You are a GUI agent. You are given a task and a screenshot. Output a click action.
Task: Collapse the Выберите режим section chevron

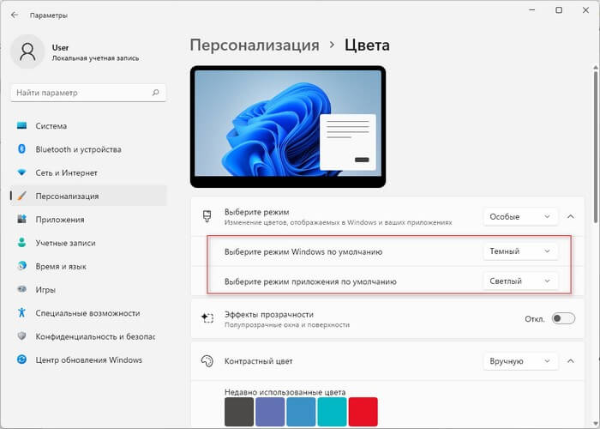click(571, 216)
